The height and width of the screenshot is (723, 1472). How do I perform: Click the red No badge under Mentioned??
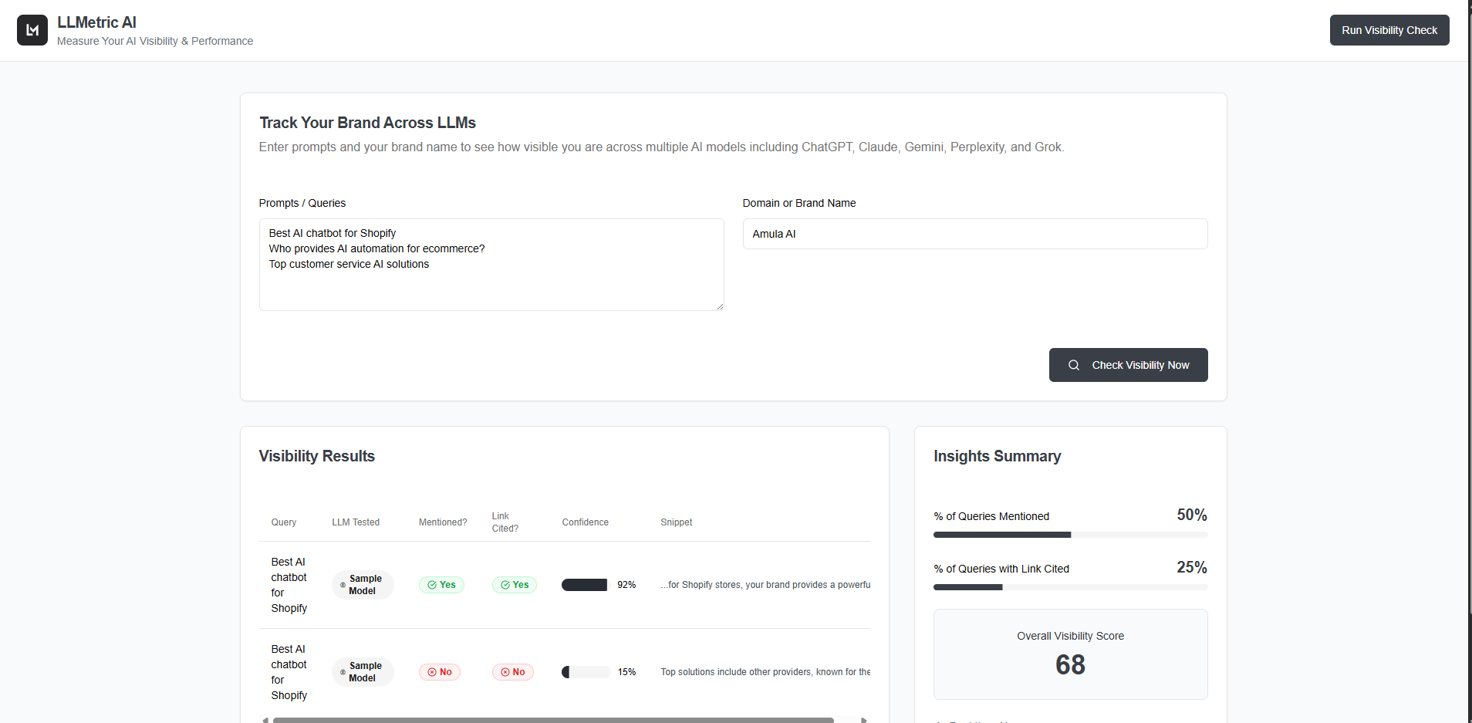440,672
